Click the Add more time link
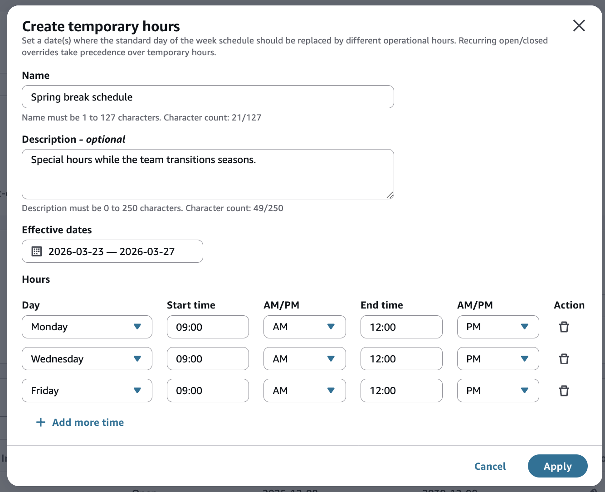The height and width of the screenshot is (492, 605). click(88, 422)
